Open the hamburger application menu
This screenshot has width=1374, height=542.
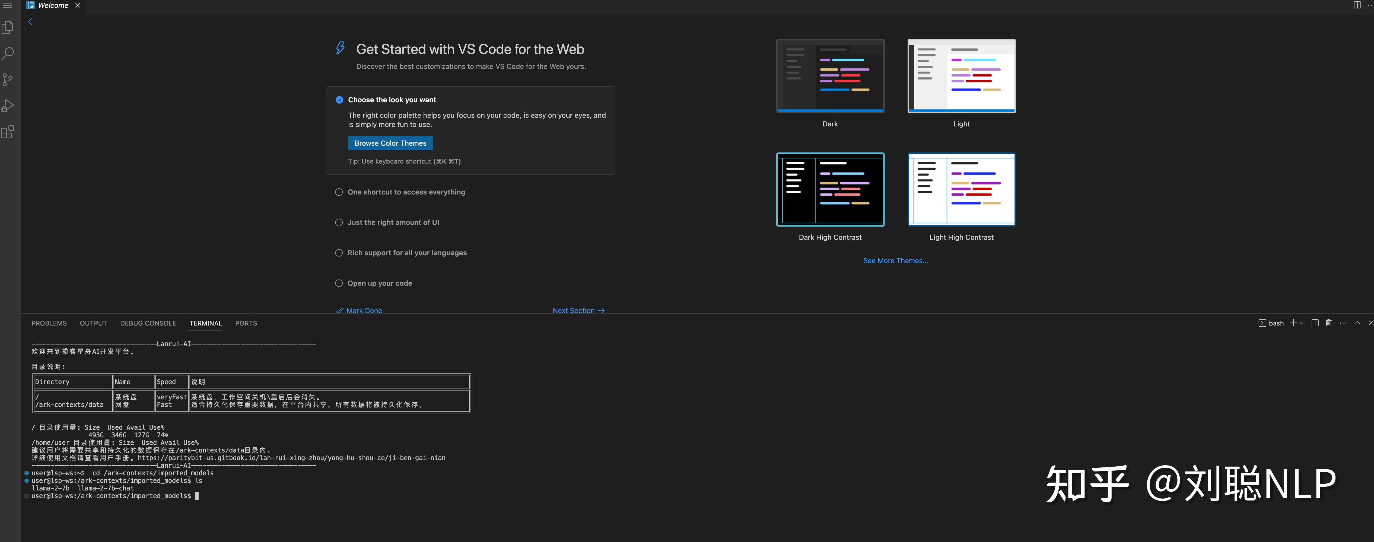coord(8,5)
